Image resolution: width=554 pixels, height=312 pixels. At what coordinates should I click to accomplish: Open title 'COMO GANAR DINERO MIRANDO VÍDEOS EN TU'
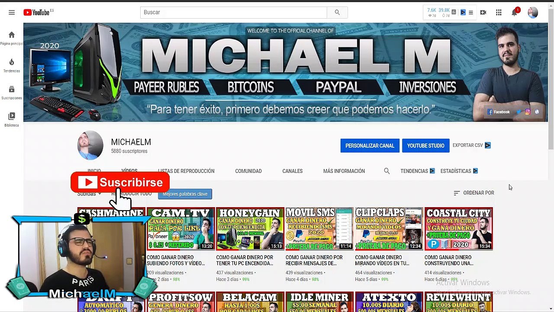tap(382, 260)
